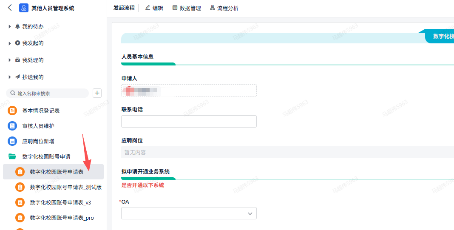Open the OA dropdown list
The height and width of the screenshot is (230, 454).
(189, 213)
